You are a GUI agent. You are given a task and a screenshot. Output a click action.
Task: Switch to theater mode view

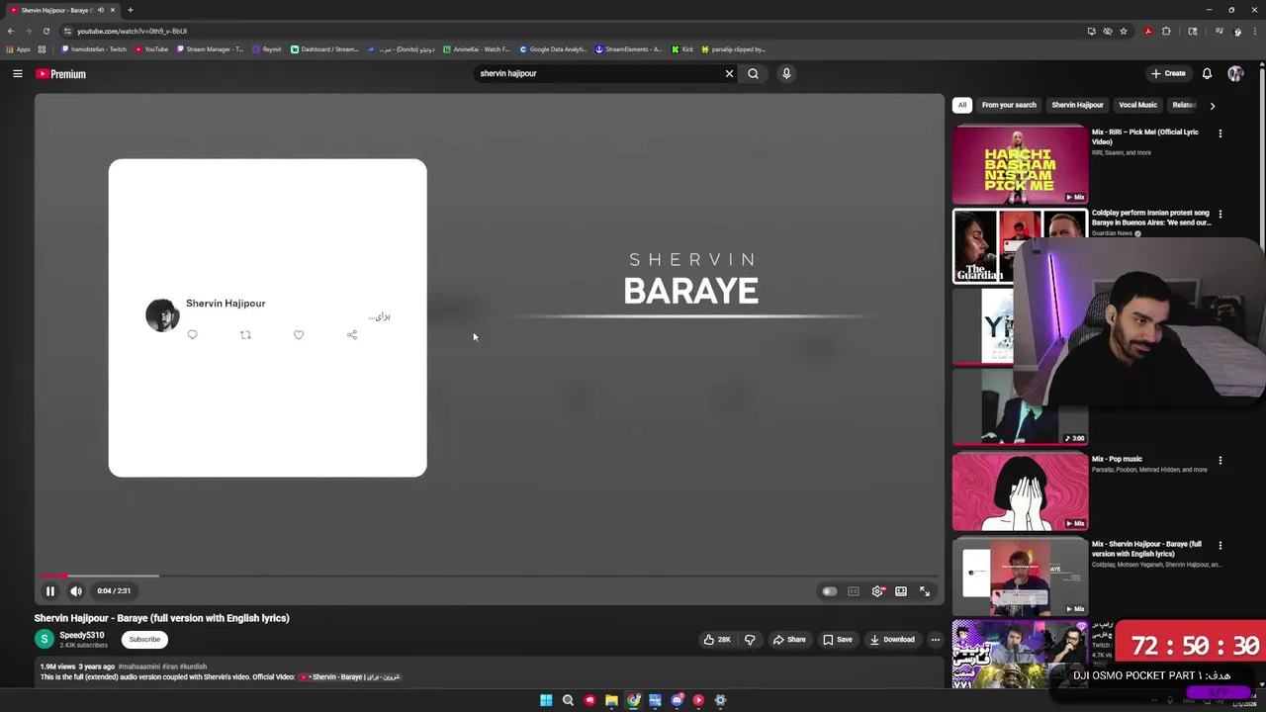click(x=901, y=591)
